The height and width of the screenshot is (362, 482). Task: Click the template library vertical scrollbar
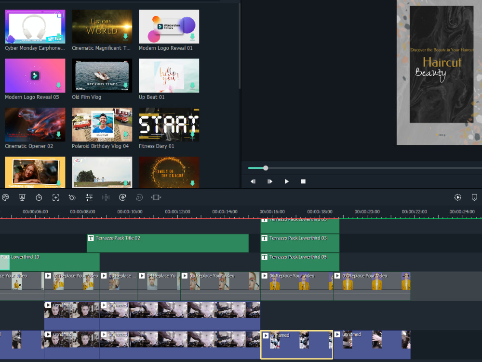239,46
